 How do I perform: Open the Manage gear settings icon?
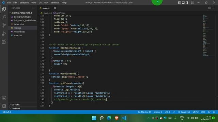[x=4, y=106]
